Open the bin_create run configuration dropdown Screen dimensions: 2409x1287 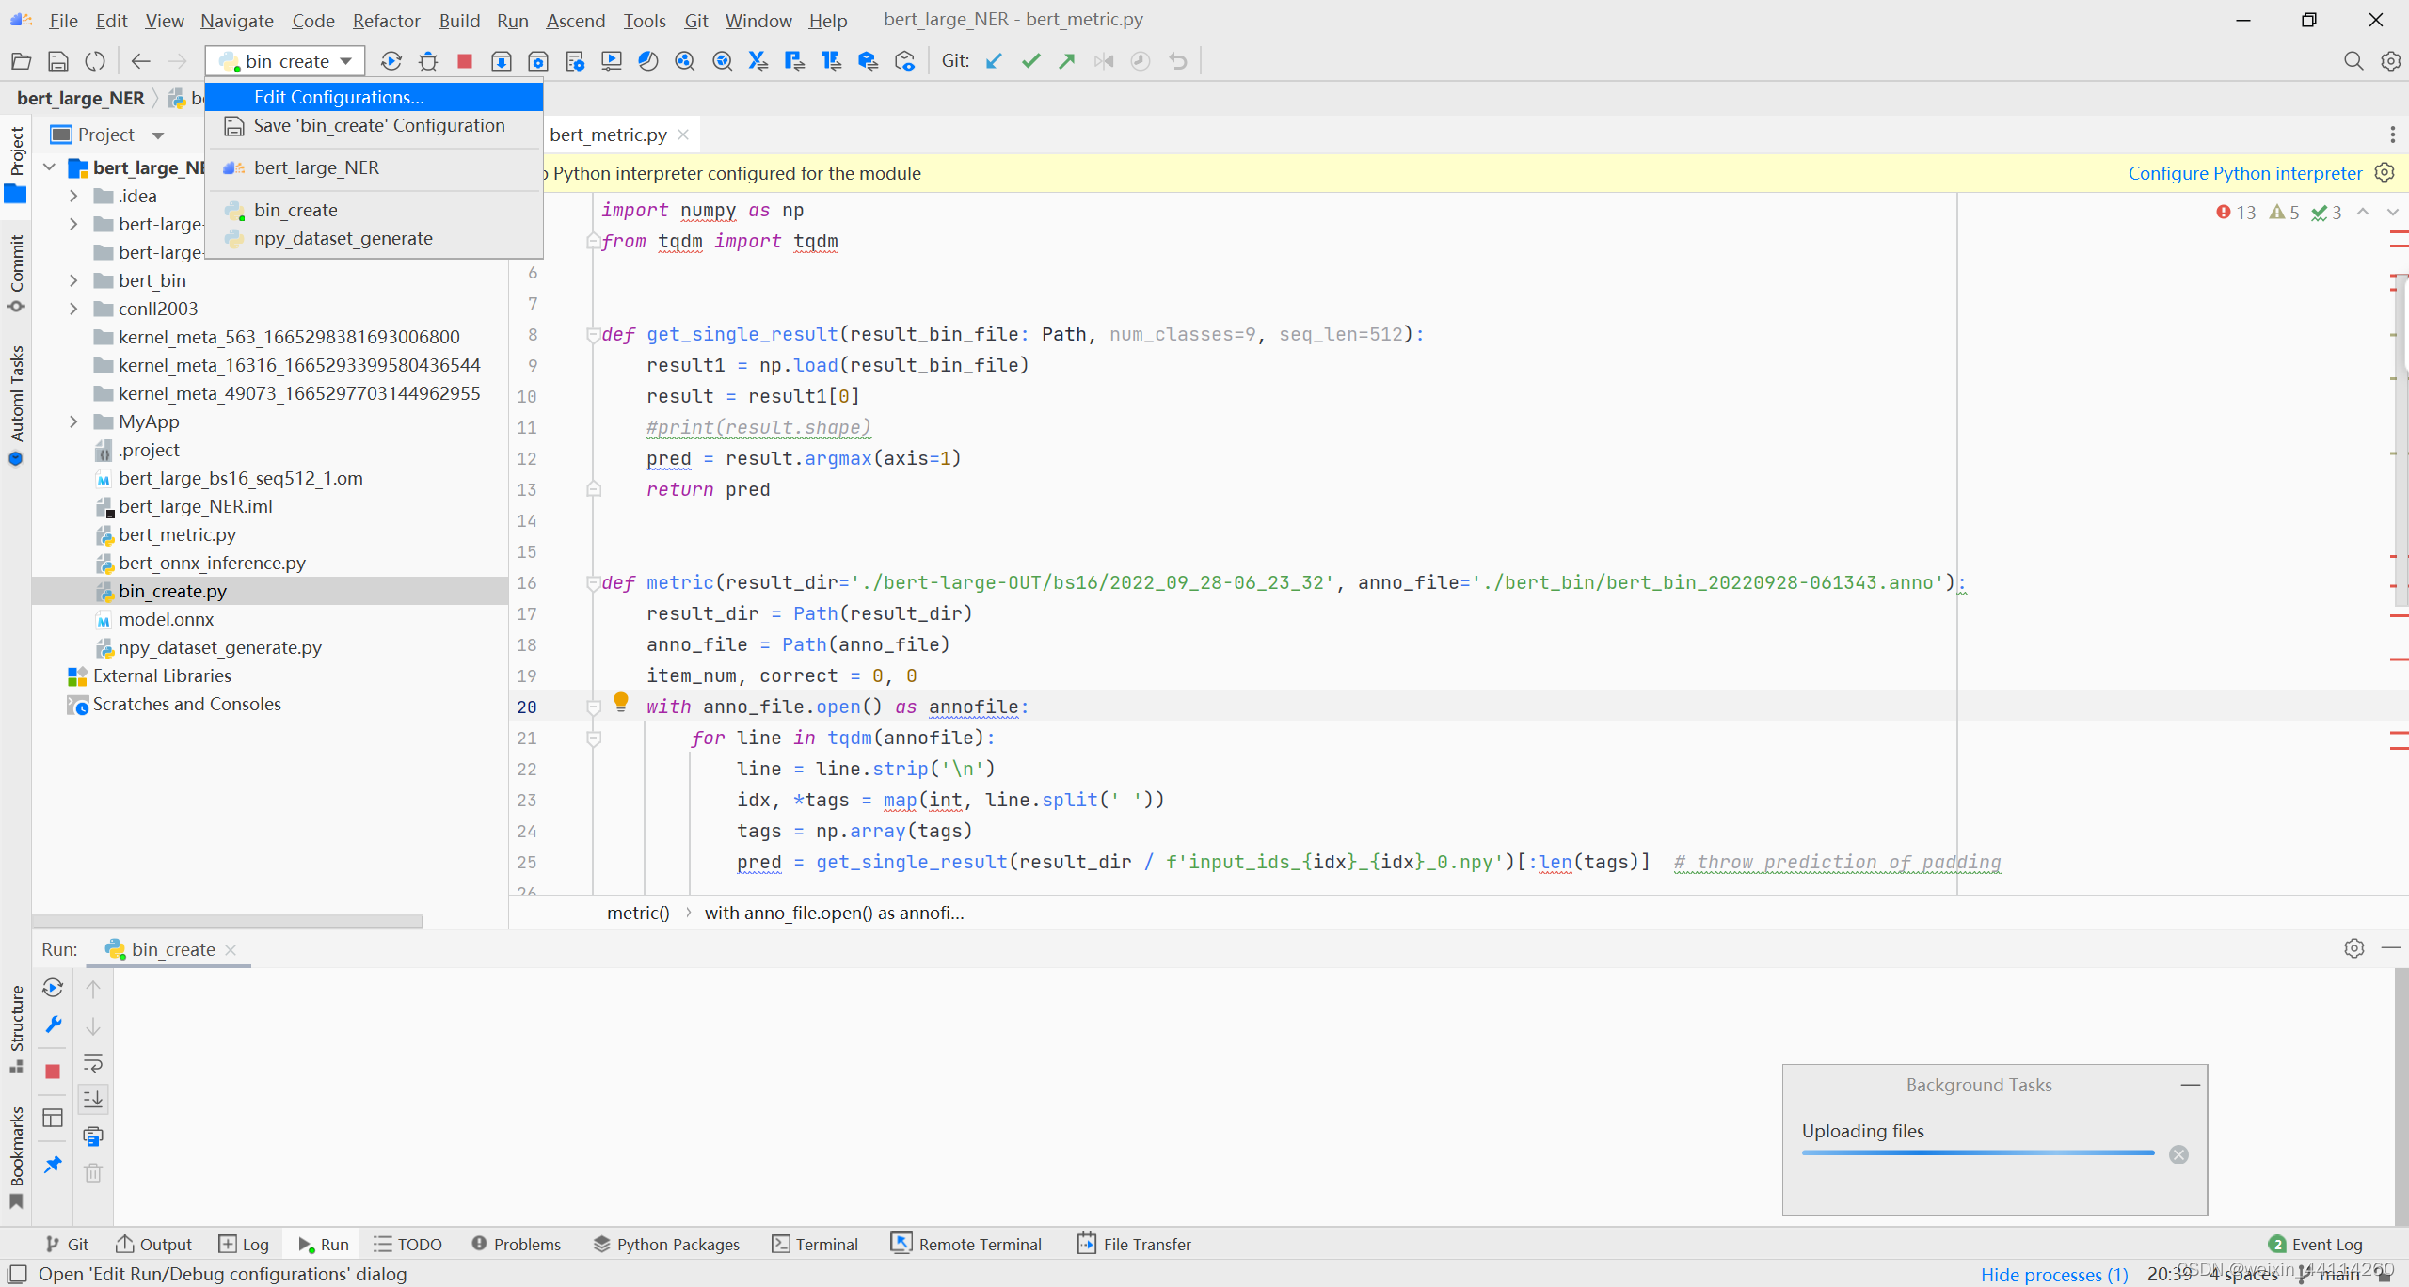coord(285,61)
